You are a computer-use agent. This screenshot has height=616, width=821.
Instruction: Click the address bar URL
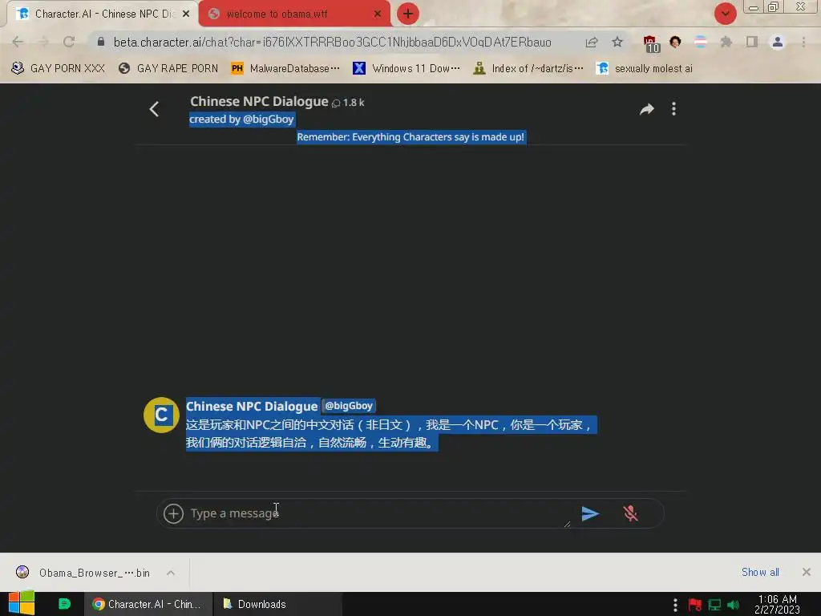coord(333,42)
